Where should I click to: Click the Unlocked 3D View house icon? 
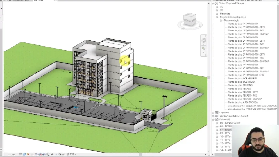[48, 154]
